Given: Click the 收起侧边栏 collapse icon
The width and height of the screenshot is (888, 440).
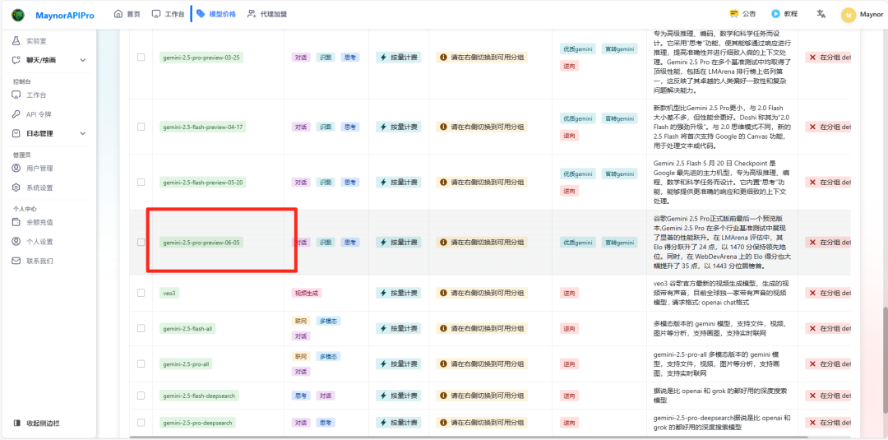Looking at the screenshot, I should coord(17,423).
